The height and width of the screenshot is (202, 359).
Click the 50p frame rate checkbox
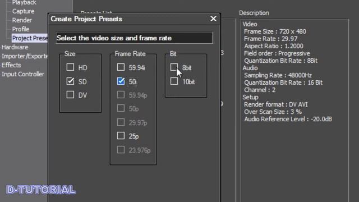[x=121, y=108]
